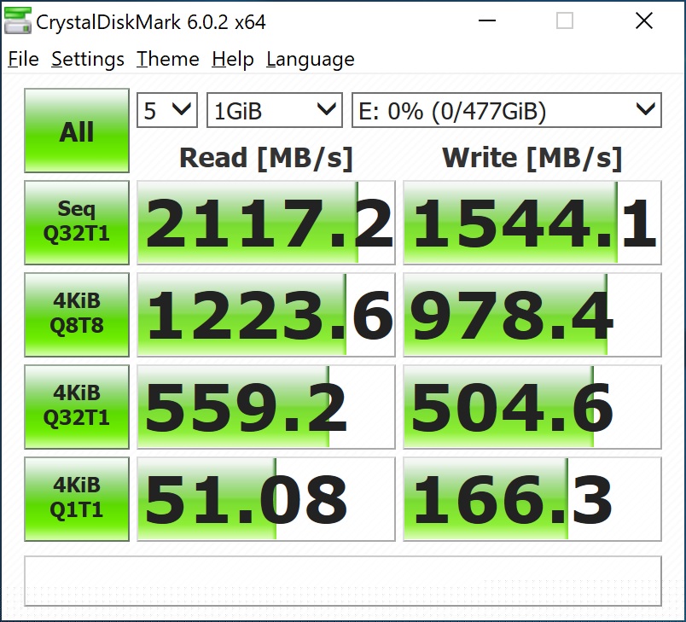This screenshot has width=686, height=622.
Task: Click the 4KiB Q1T1 write value 166.3
Action: pyautogui.click(x=532, y=499)
